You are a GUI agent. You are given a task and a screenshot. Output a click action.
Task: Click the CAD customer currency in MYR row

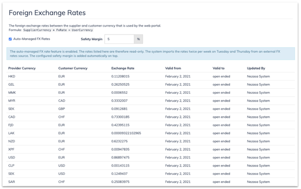pyautogui.click(x=62, y=101)
